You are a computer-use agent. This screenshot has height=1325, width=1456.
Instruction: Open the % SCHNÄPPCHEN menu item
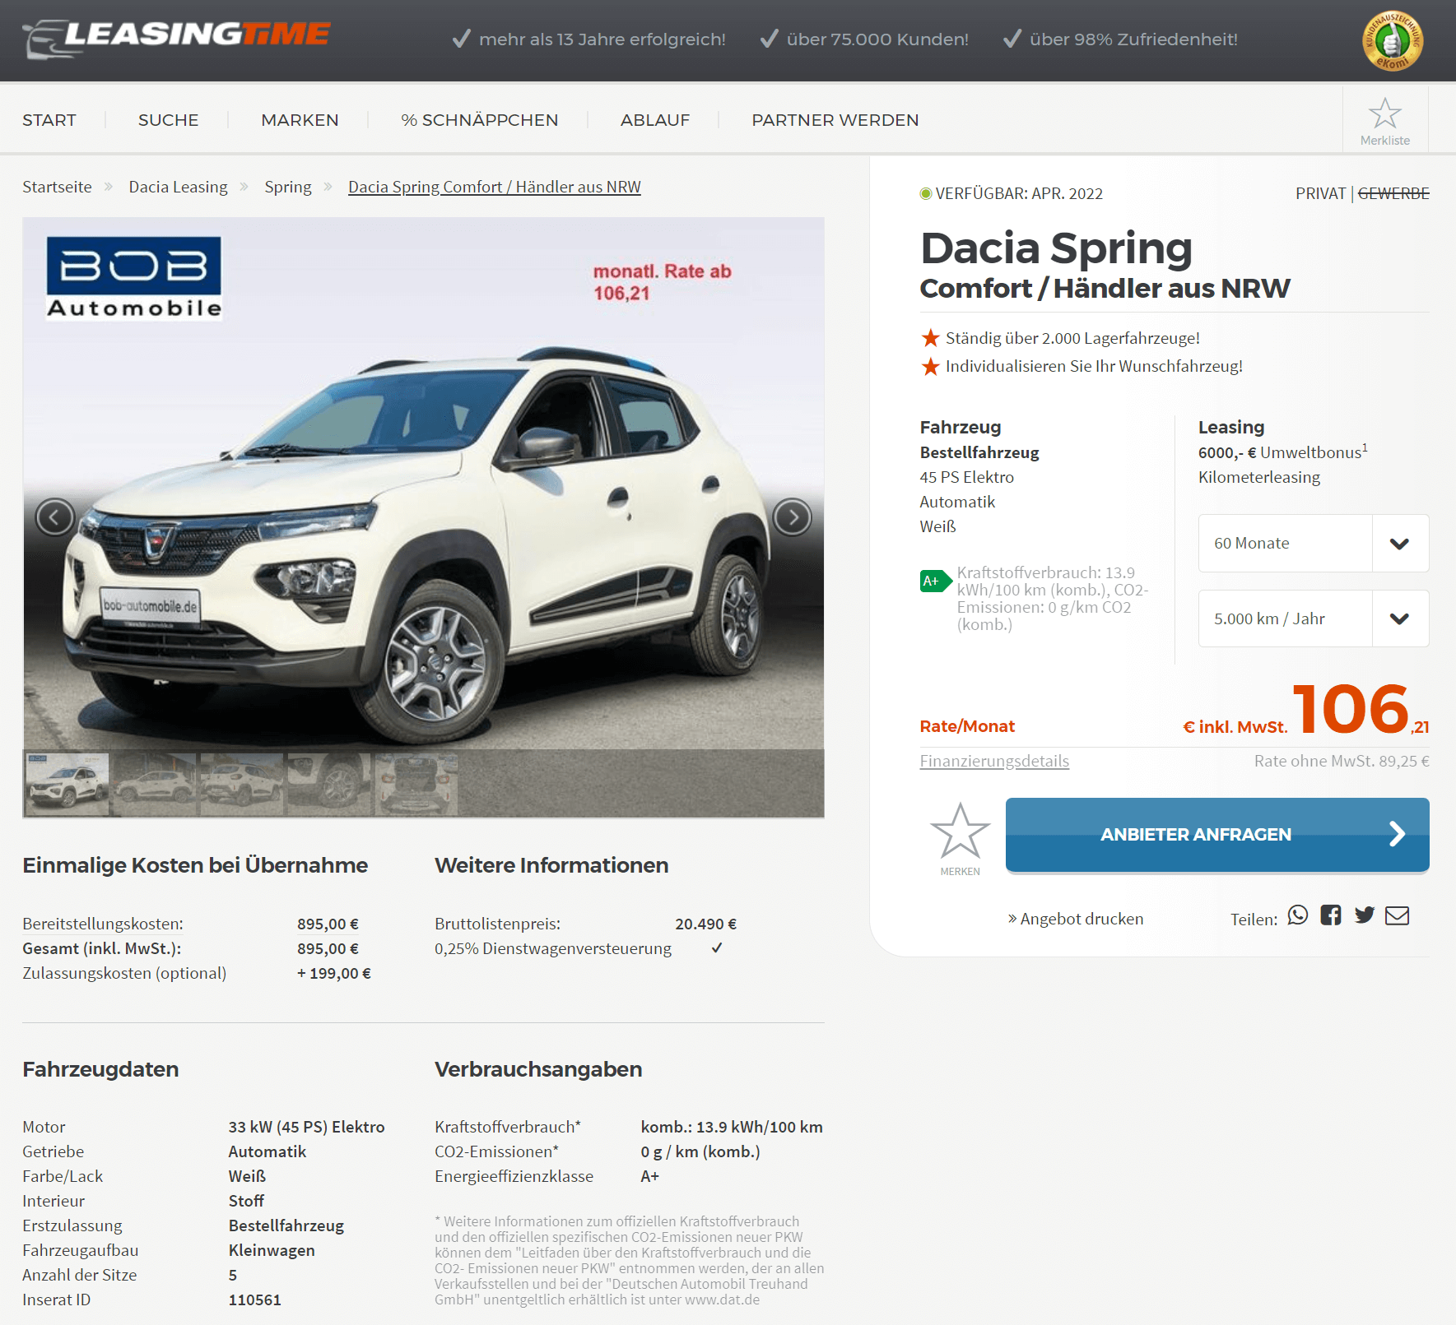480,120
